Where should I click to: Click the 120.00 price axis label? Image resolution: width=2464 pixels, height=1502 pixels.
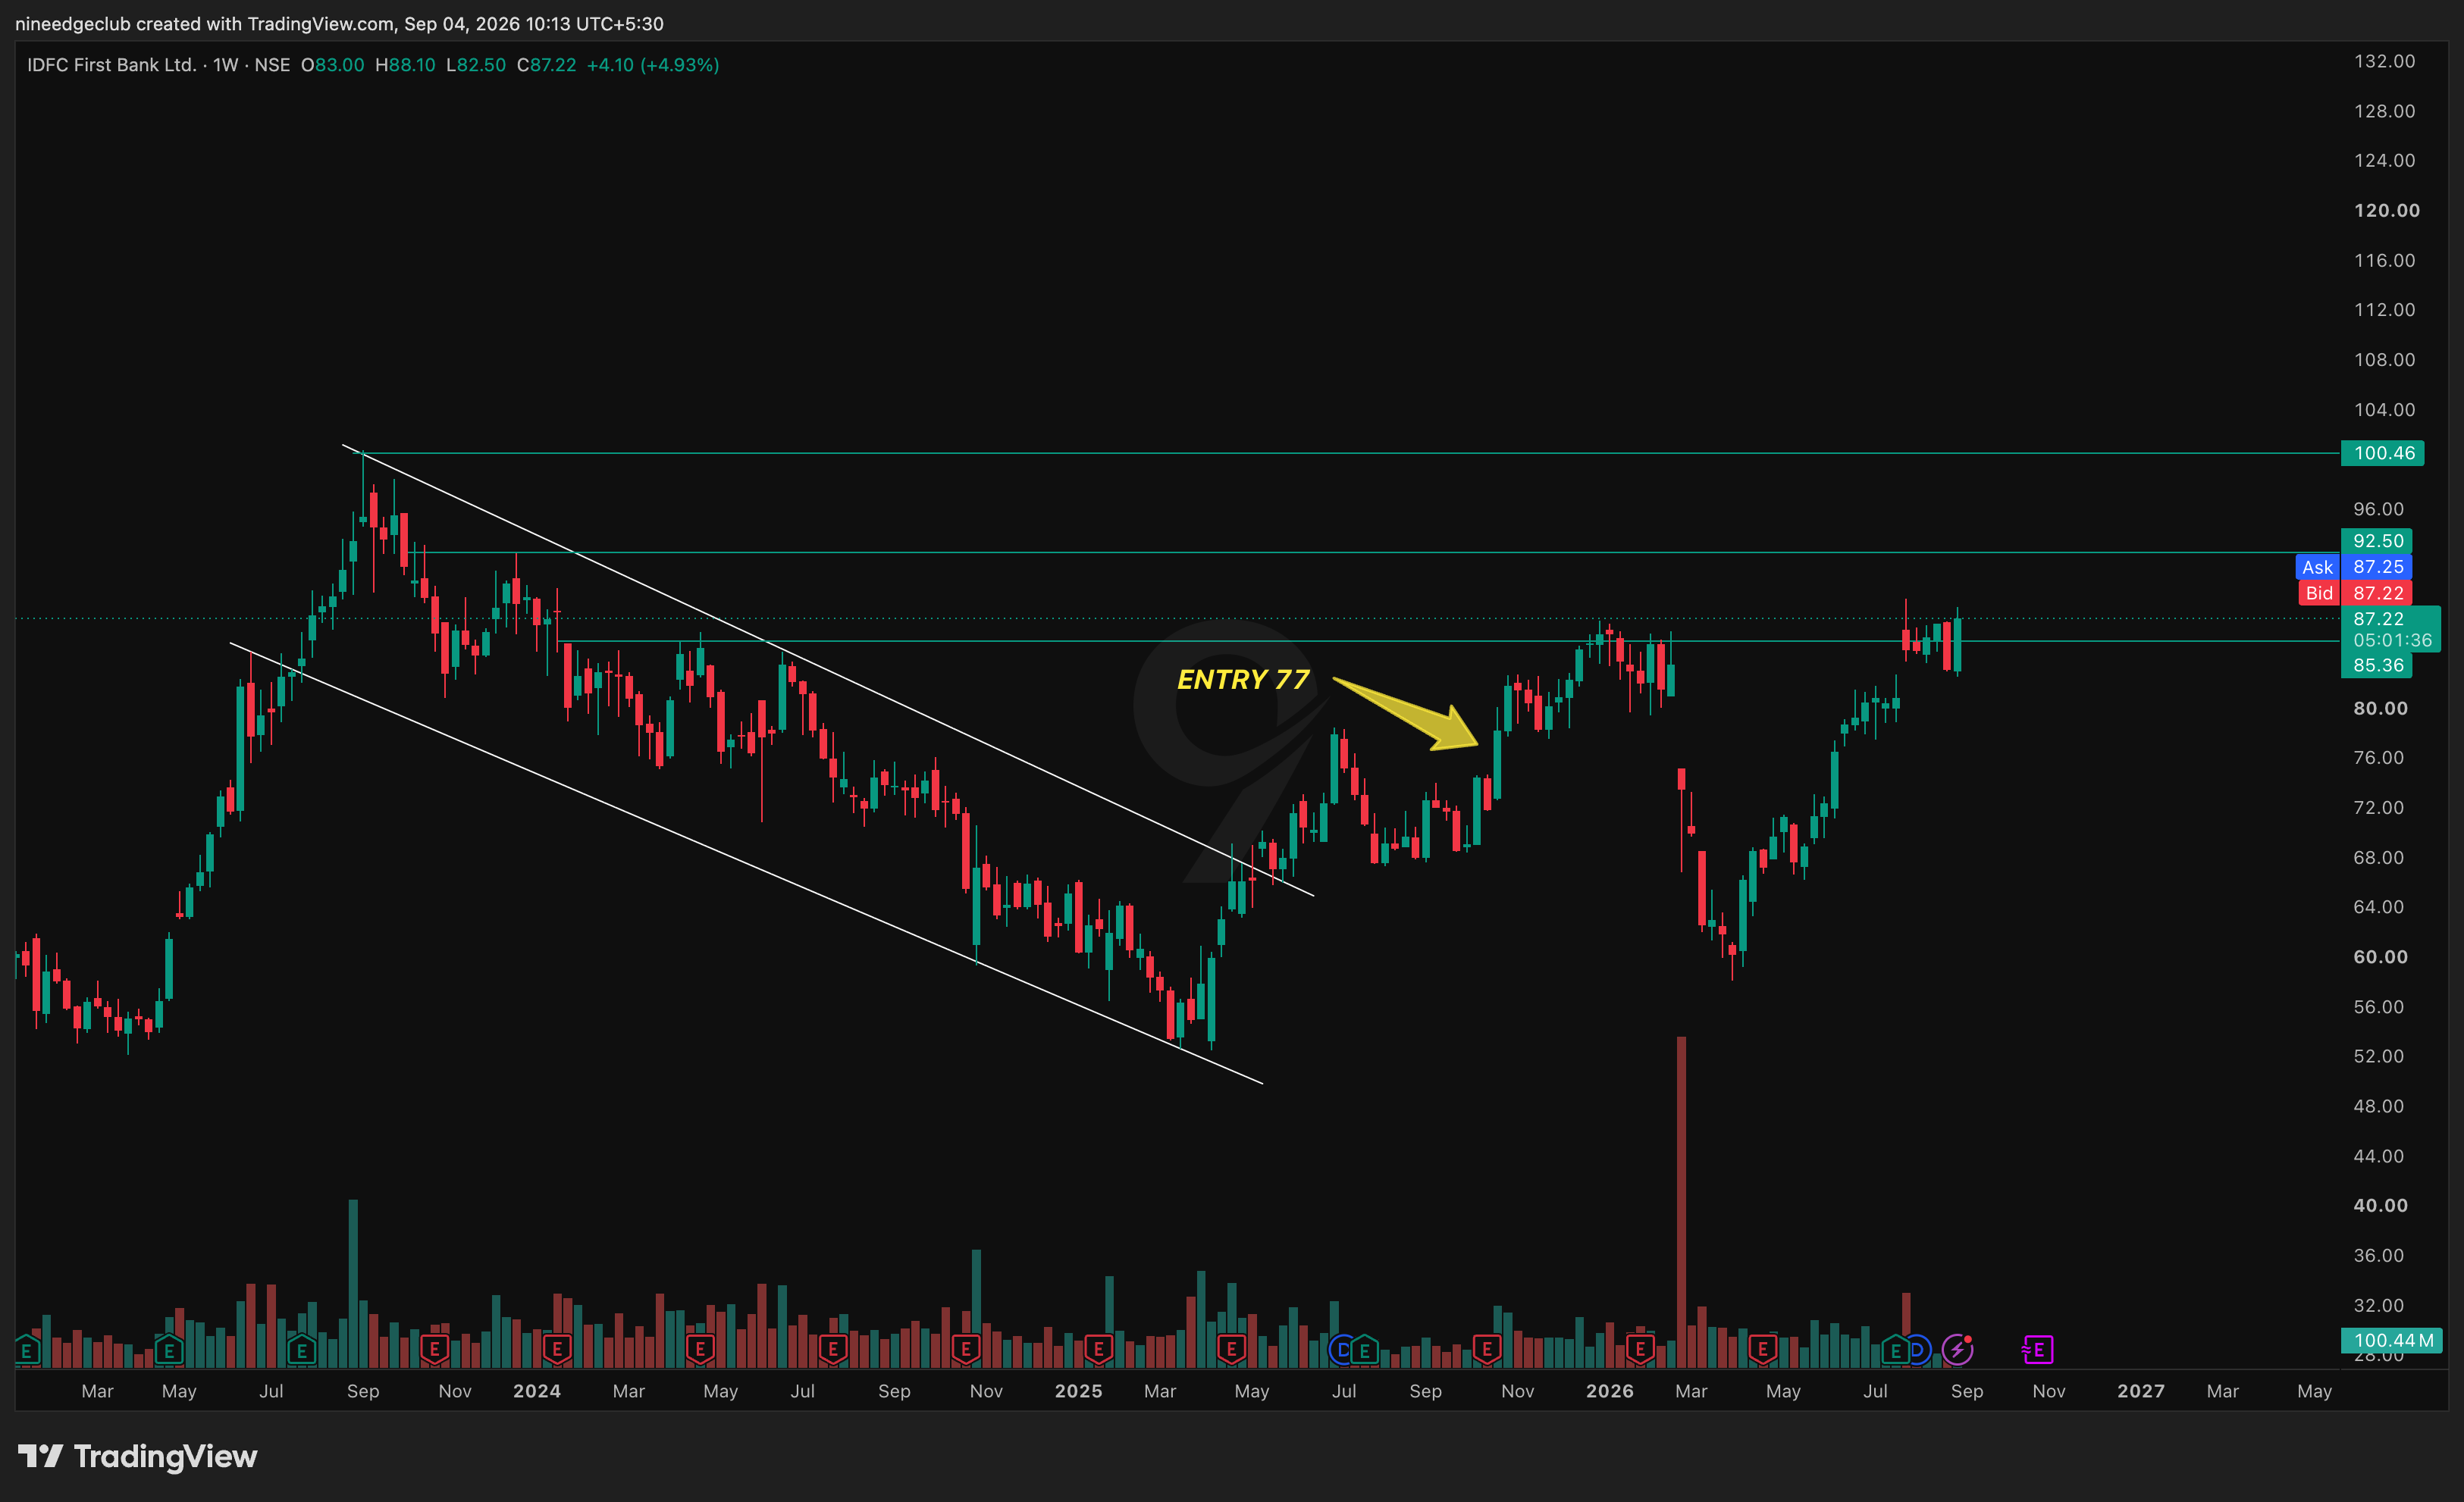[x=2386, y=211]
